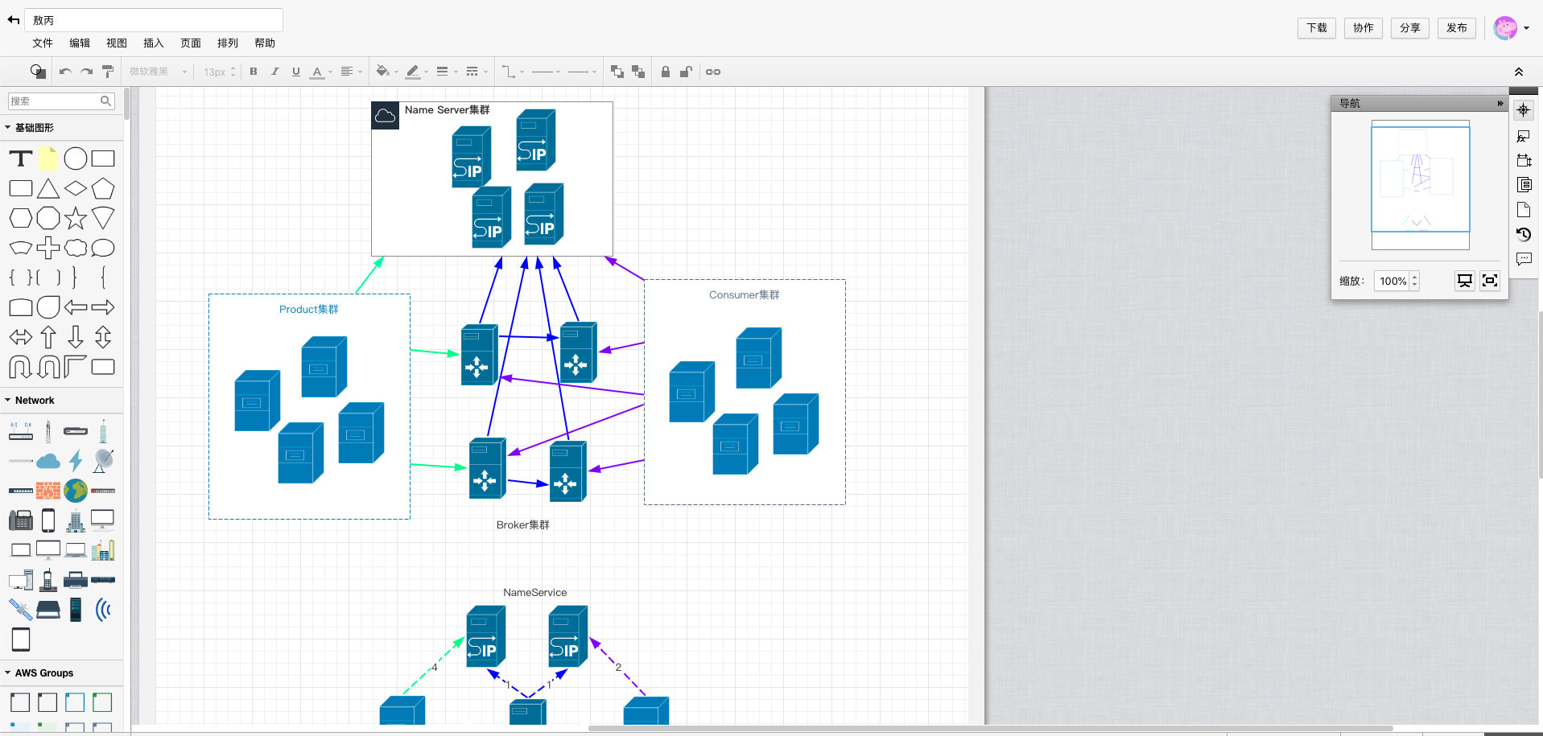This screenshot has width=1543, height=736.
Task: Click the undo arrow in the toolbar
Action: click(65, 72)
